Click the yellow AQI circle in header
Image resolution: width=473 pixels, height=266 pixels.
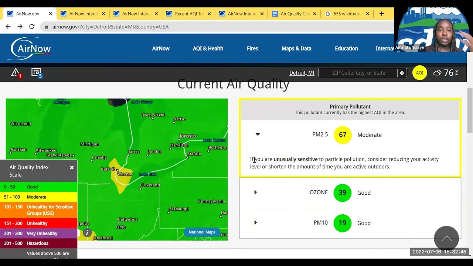pos(419,73)
